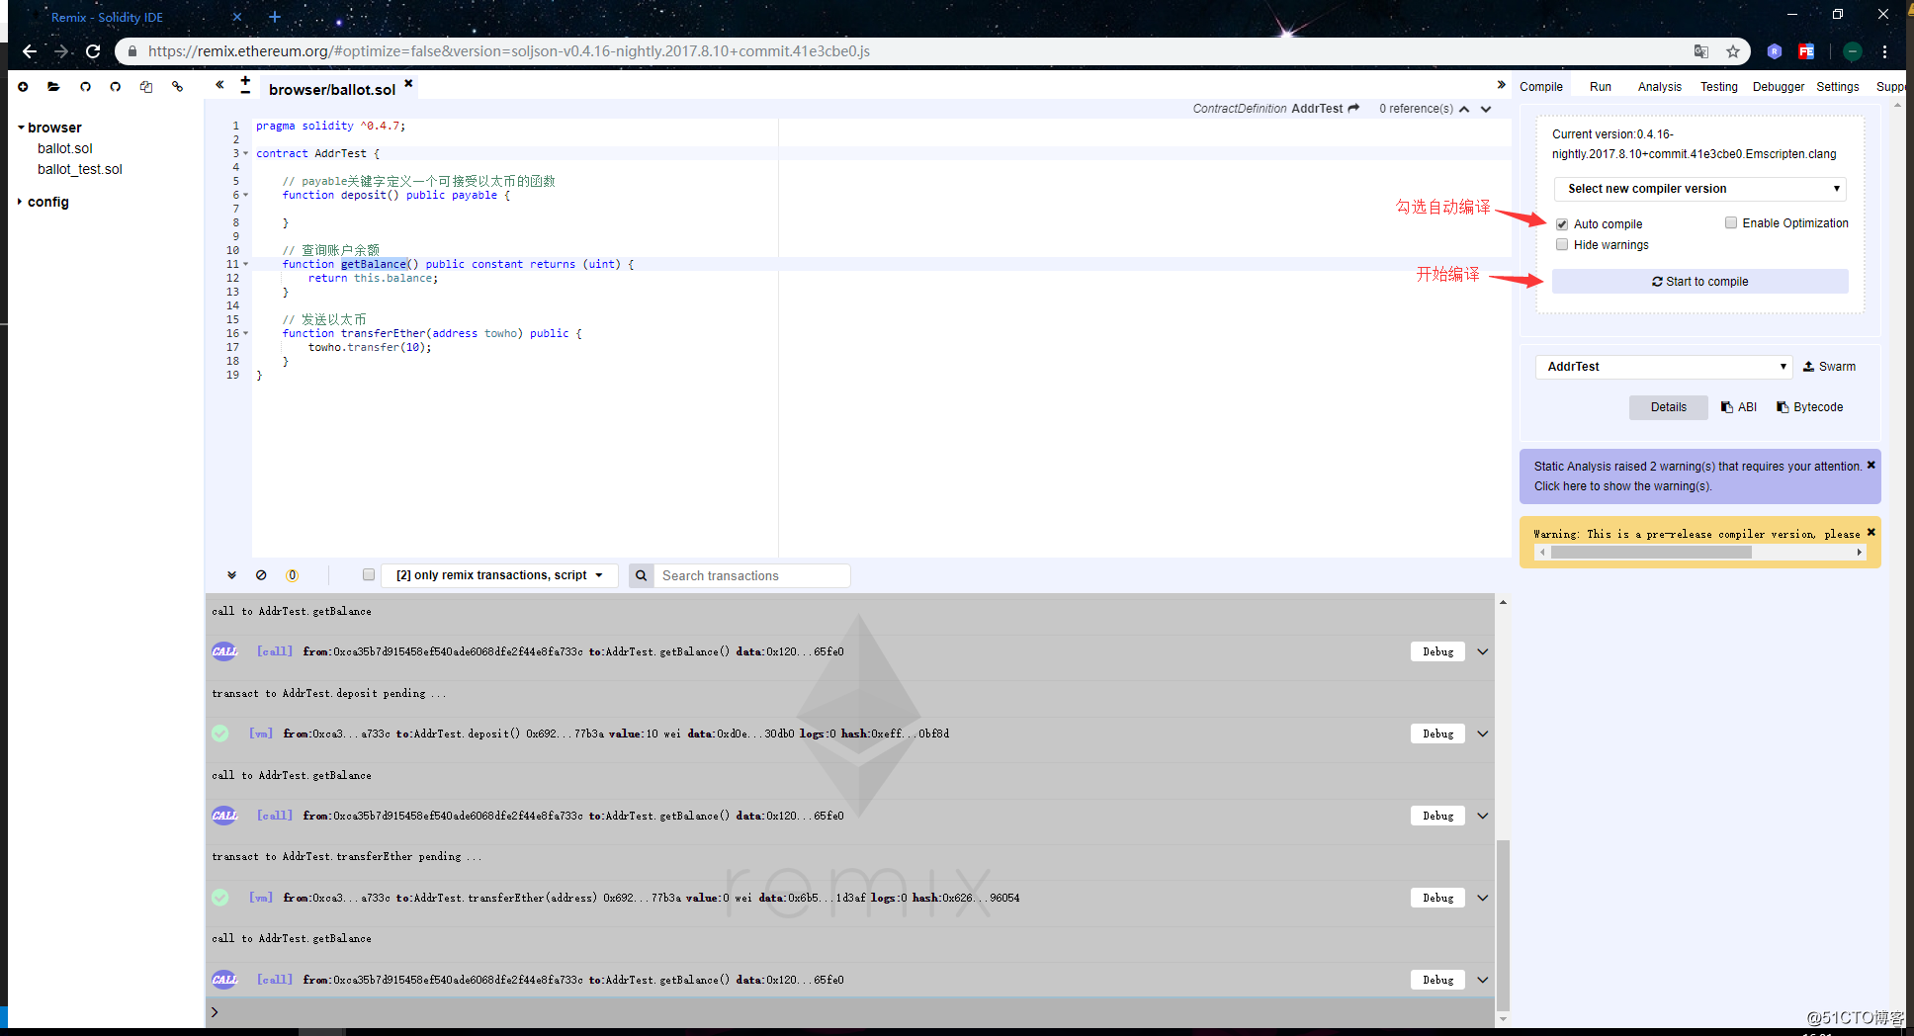The width and height of the screenshot is (1914, 1036).
Task: Check the Hide warnings option
Action: [x=1562, y=245]
